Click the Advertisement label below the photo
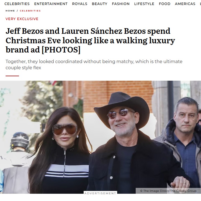The image size is (201, 201). point(100,193)
